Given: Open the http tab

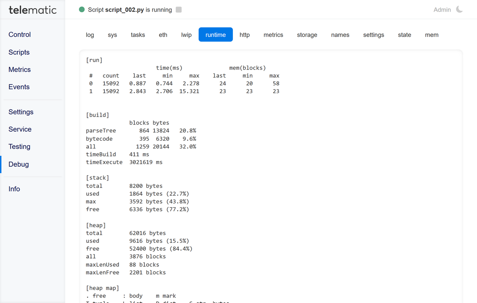Looking at the screenshot, I should 245,35.
